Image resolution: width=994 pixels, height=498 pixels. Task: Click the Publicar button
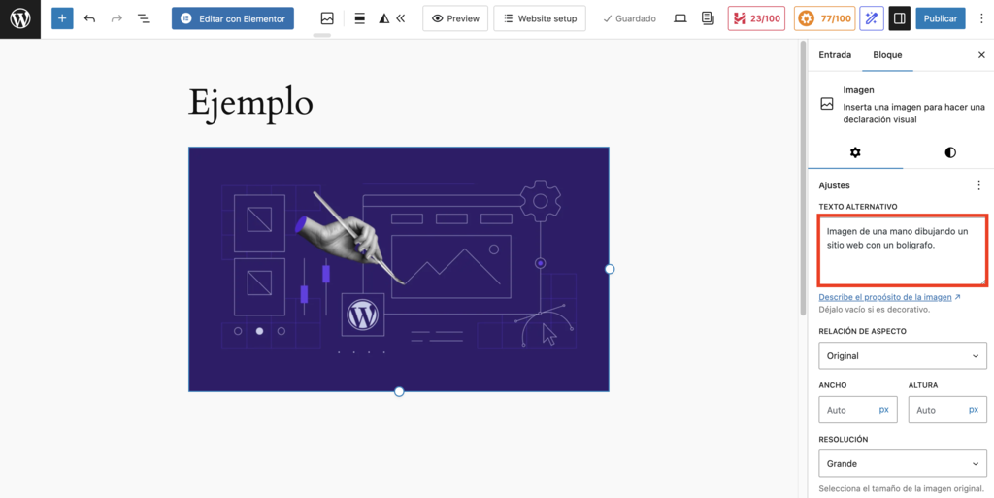(x=941, y=18)
